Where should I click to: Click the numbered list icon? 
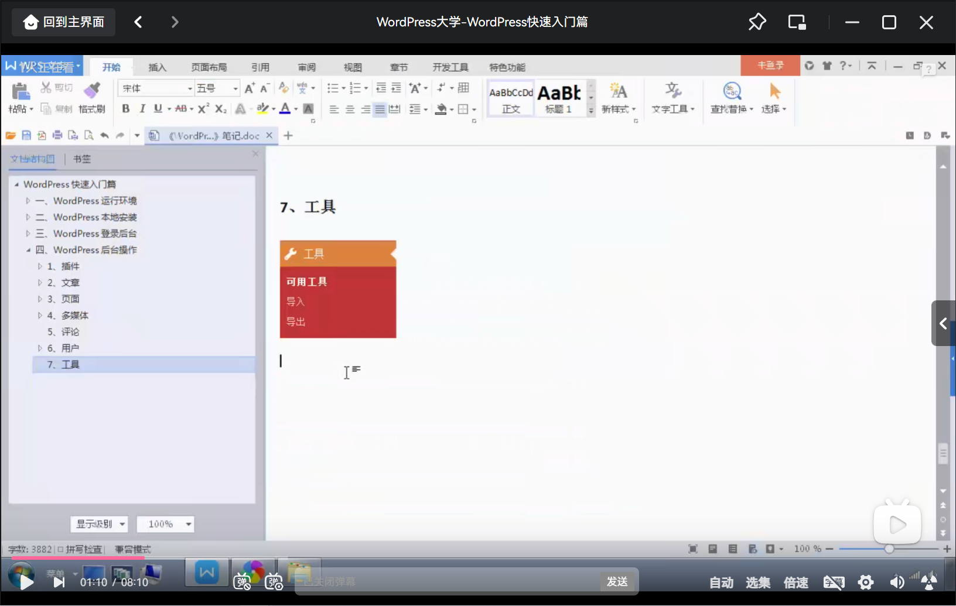coord(355,88)
